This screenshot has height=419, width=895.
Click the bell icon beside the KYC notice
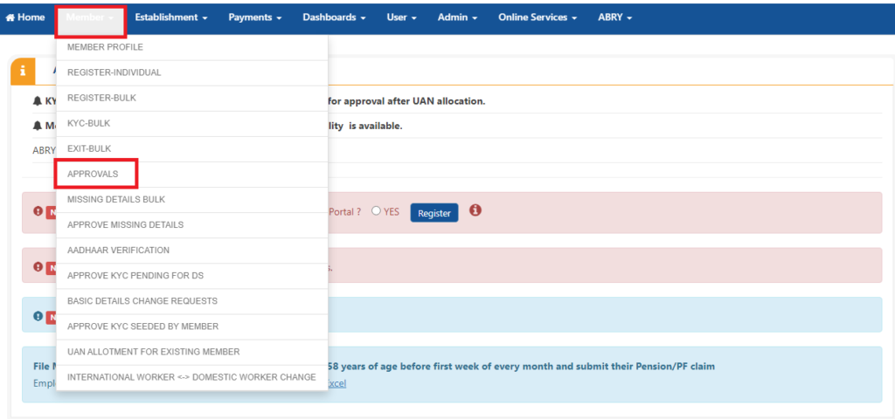(38, 101)
